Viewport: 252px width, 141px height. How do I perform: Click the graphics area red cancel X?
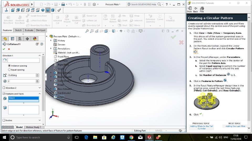[181, 42]
